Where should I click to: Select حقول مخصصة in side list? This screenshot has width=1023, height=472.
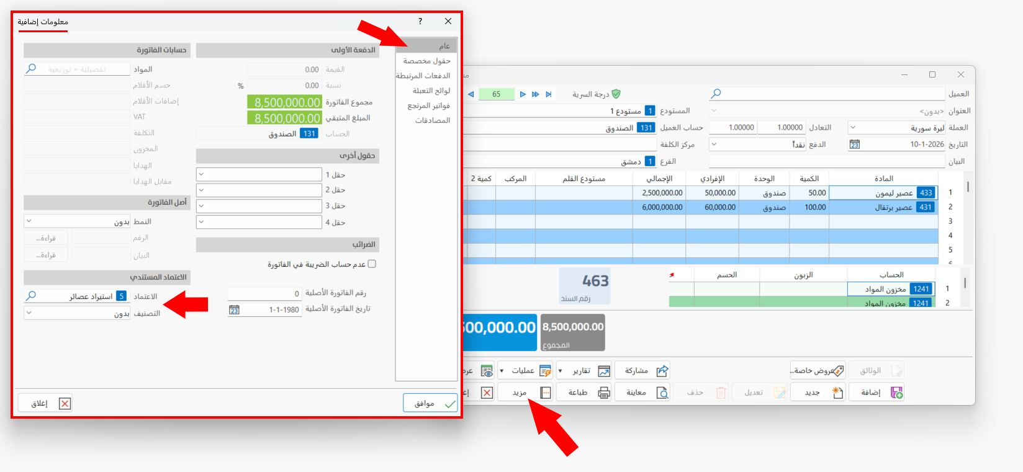426,61
